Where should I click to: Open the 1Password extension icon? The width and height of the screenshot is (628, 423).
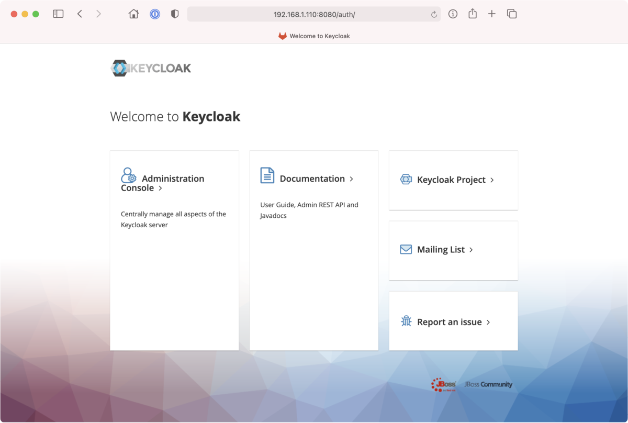click(x=155, y=14)
